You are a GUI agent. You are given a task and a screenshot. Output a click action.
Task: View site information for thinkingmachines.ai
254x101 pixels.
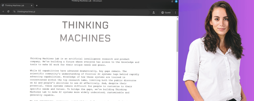pyautogui.click(x=14, y=12)
